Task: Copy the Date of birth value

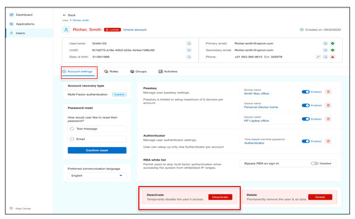Action: pyautogui.click(x=189, y=57)
